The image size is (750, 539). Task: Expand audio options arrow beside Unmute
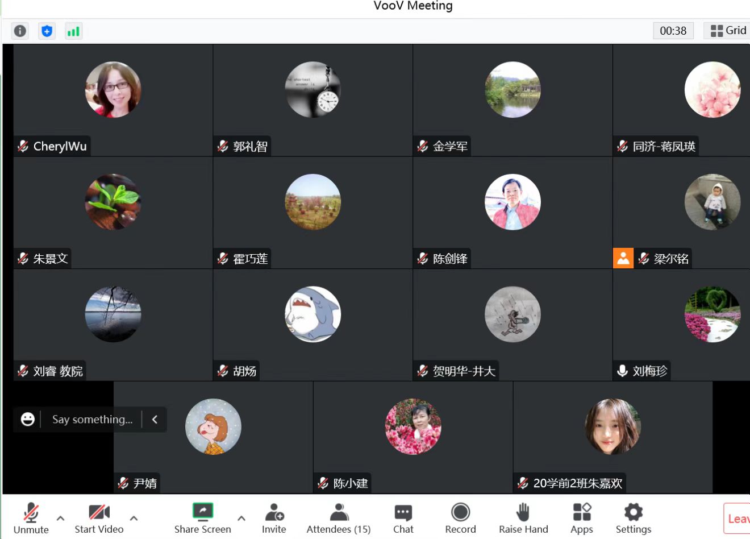(x=60, y=518)
